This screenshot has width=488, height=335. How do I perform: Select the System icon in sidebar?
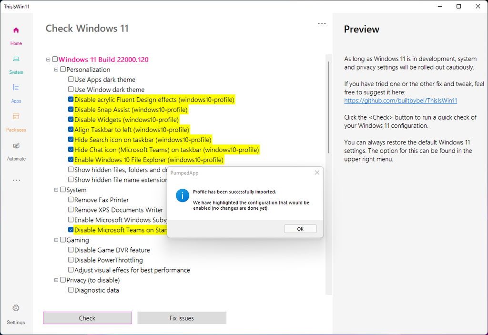tap(16, 62)
